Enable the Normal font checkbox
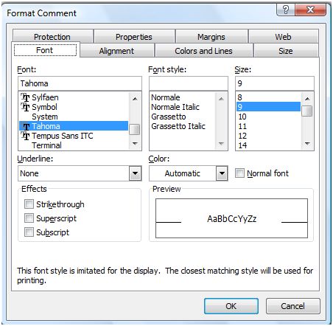Image resolution: width=333 pixels, height=326 pixels. (239, 173)
